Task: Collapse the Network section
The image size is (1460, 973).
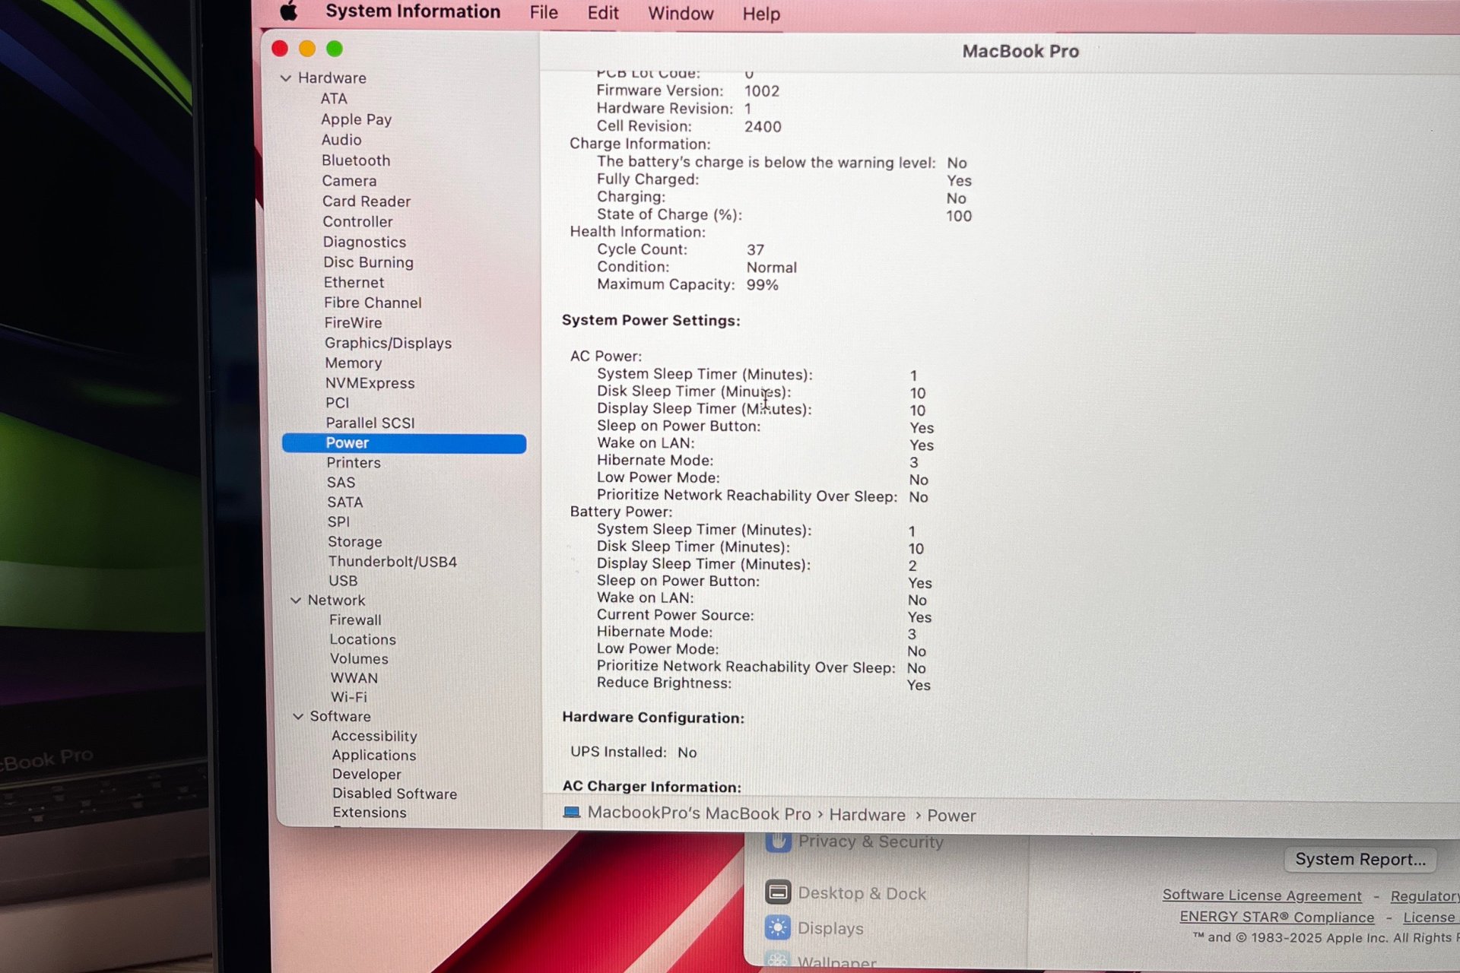Action: point(296,600)
